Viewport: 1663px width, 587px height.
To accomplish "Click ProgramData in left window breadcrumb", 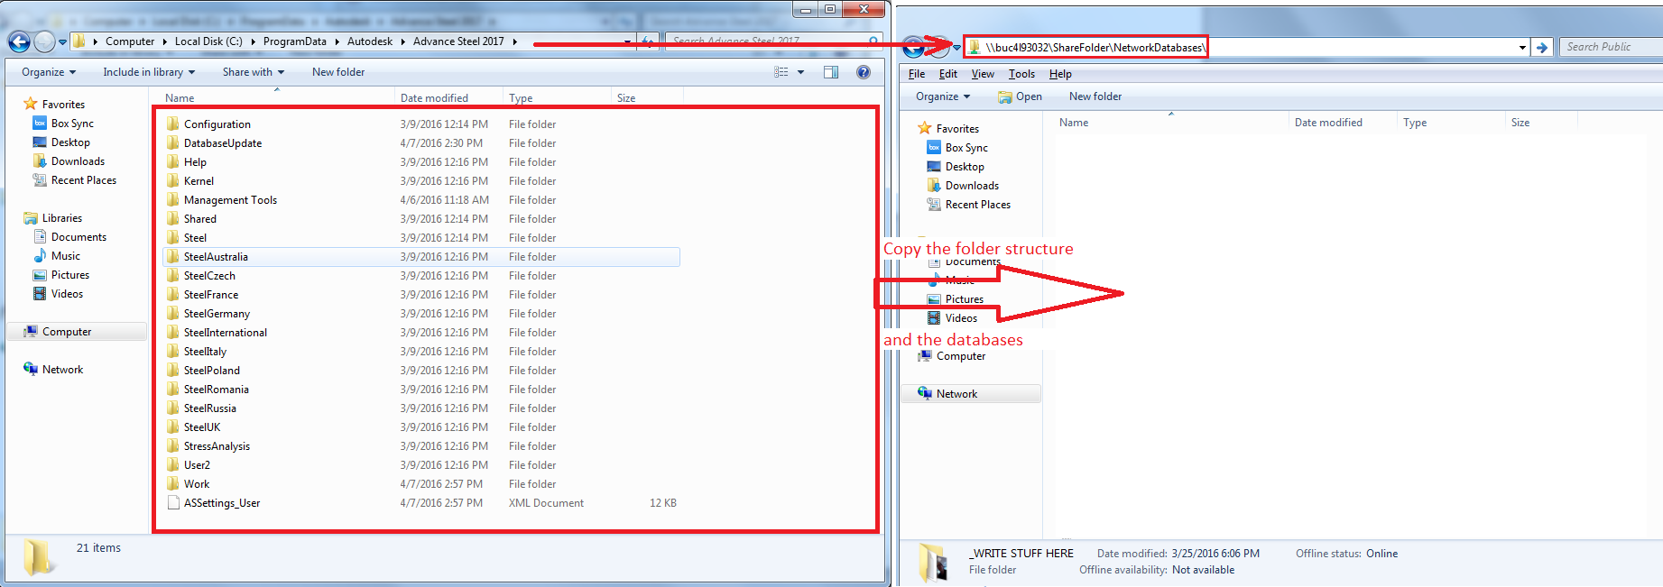I will [x=295, y=41].
